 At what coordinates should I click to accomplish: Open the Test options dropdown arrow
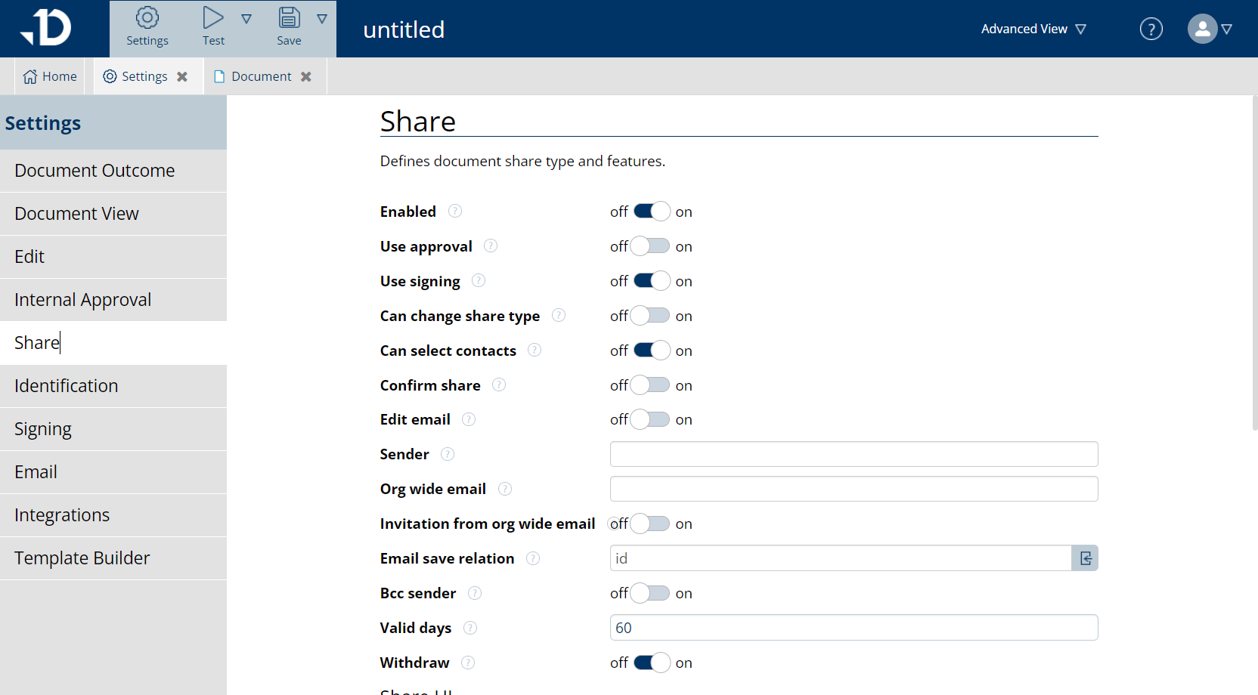[247, 18]
